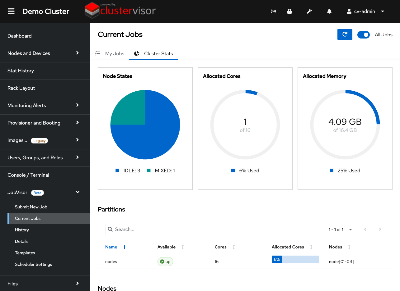This screenshot has height=291, width=400.
Task: Open the cv-admin user dropdown
Action: [x=366, y=11]
